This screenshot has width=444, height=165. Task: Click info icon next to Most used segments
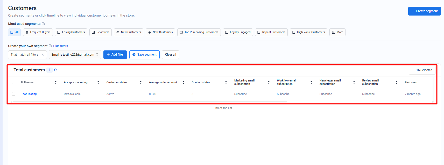click(x=43, y=24)
